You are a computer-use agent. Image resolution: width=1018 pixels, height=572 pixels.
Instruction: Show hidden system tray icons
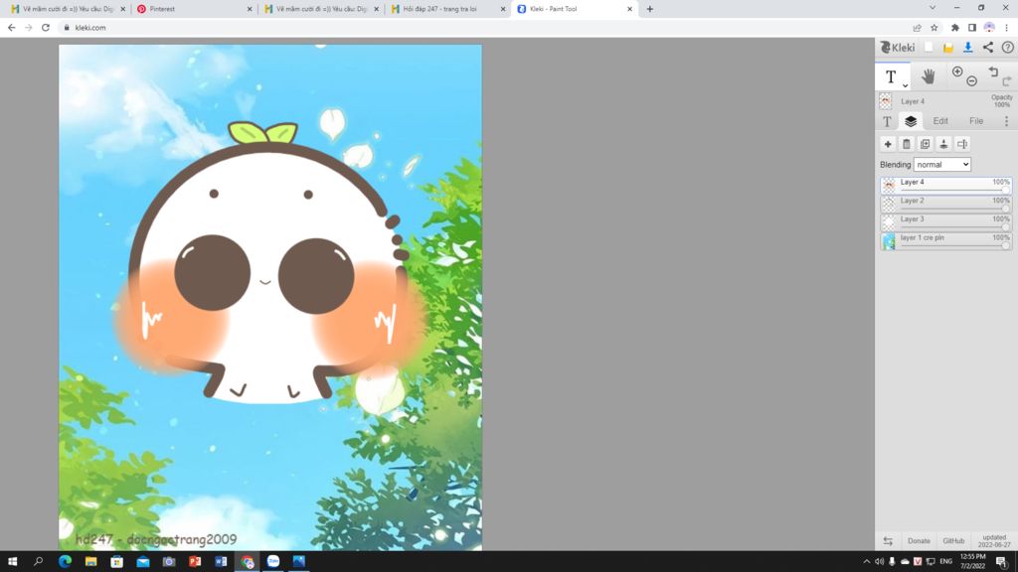(x=866, y=561)
